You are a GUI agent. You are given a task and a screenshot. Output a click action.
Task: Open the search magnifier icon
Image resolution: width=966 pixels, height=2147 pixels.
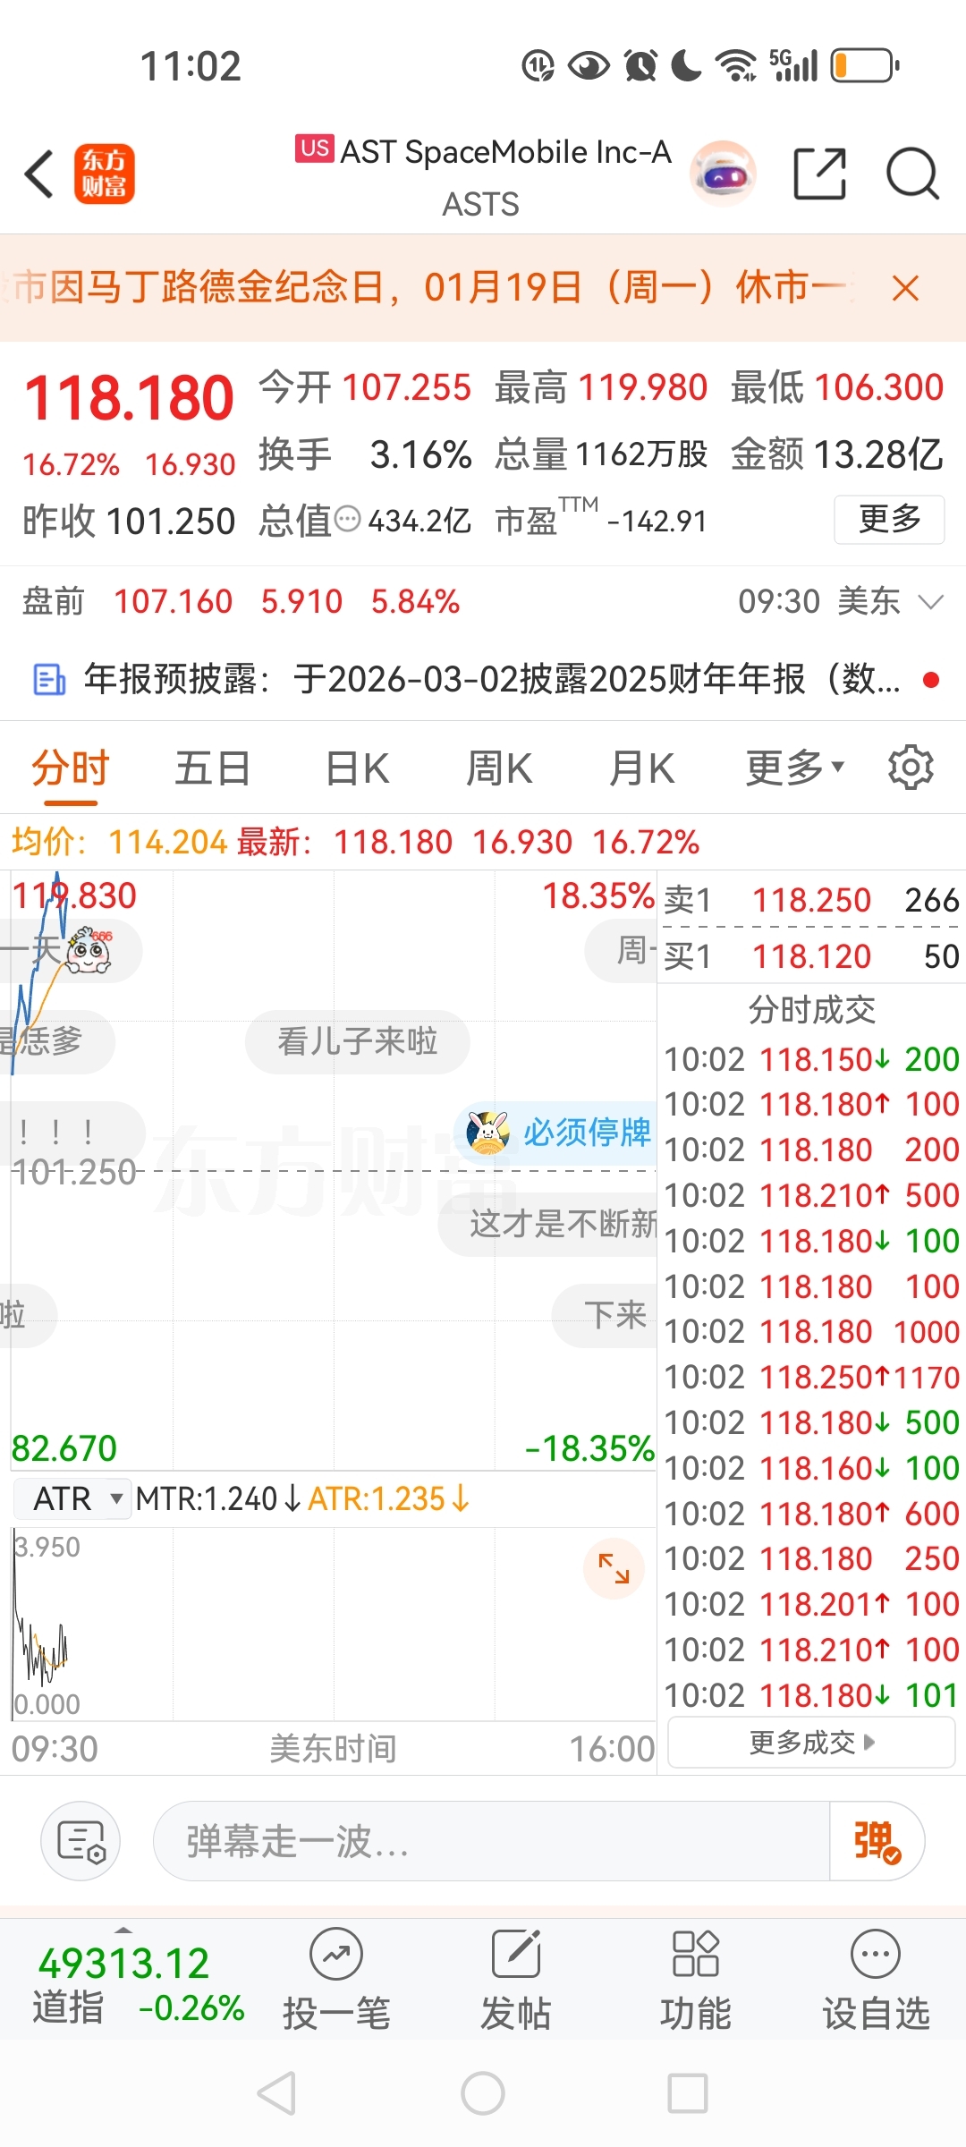912,174
